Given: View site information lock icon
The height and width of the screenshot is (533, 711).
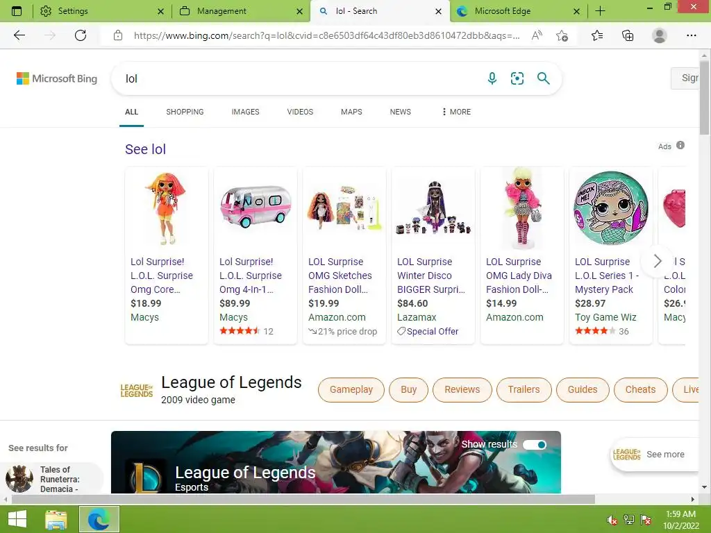Looking at the screenshot, I should pos(118,35).
